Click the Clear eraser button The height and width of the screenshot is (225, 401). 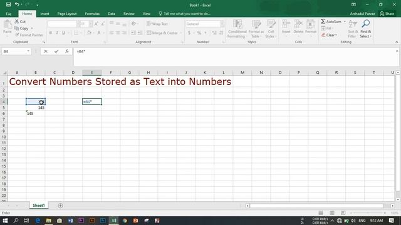pos(329,35)
